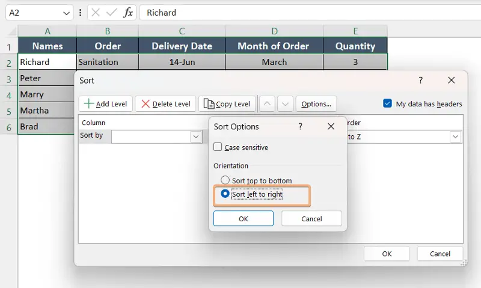This screenshot has height=288, width=481.
Task: Click the Month of Order header cell
Action: pos(274,46)
